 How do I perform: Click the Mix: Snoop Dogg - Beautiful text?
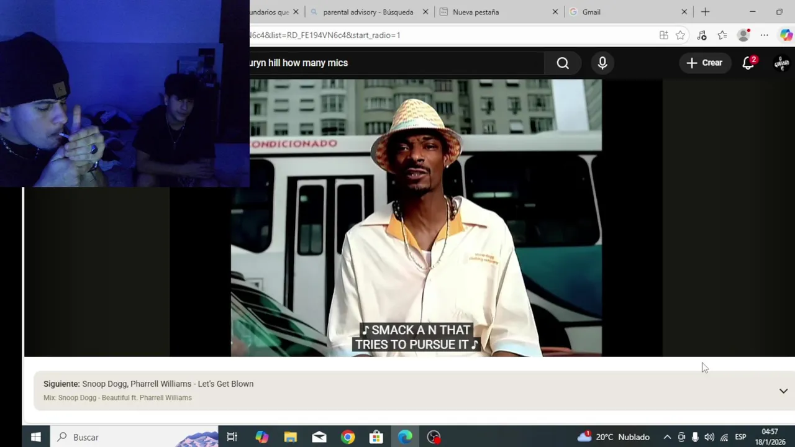[117, 397]
